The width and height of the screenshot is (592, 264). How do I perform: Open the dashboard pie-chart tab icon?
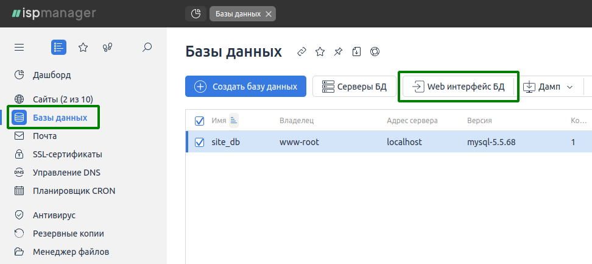[x=196, y=14]
